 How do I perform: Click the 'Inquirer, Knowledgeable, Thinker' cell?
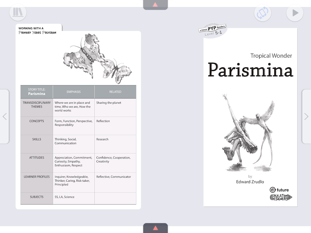click(x=73, y=183)
